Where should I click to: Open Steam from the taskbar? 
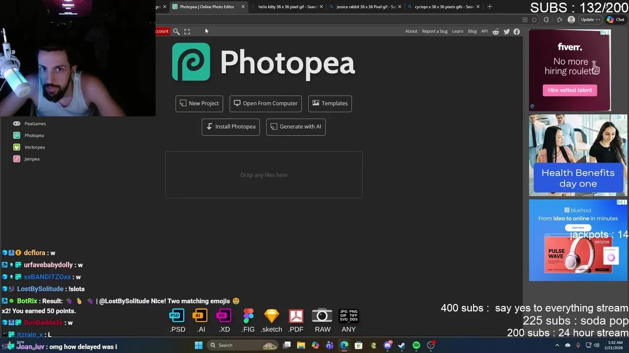point(401,345)
